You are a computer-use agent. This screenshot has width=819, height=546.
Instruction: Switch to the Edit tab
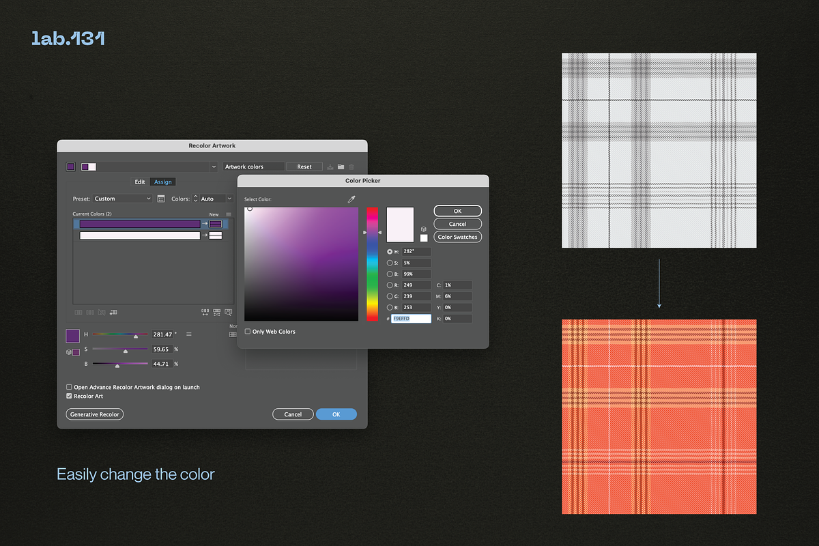[139, 182]
